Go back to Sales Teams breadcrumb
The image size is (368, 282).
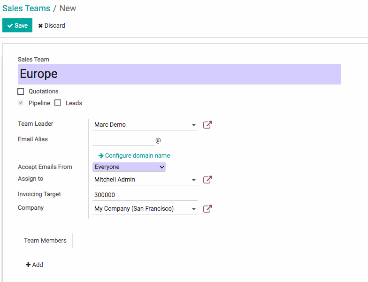pos(26,8)
